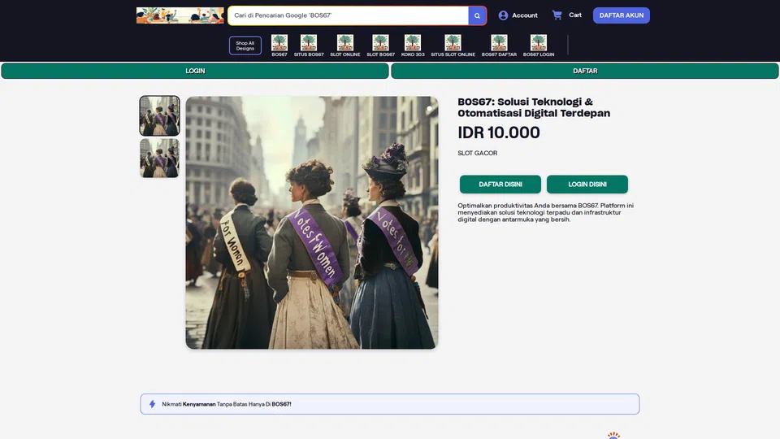Select the SITUS BOS67 category icon
The image size is (780, 439).
point(309,43)
